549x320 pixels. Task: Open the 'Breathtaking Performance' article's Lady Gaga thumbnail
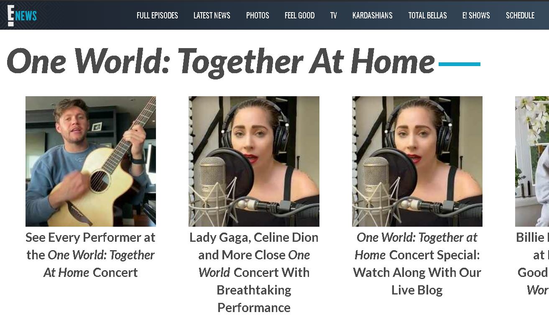254,161
